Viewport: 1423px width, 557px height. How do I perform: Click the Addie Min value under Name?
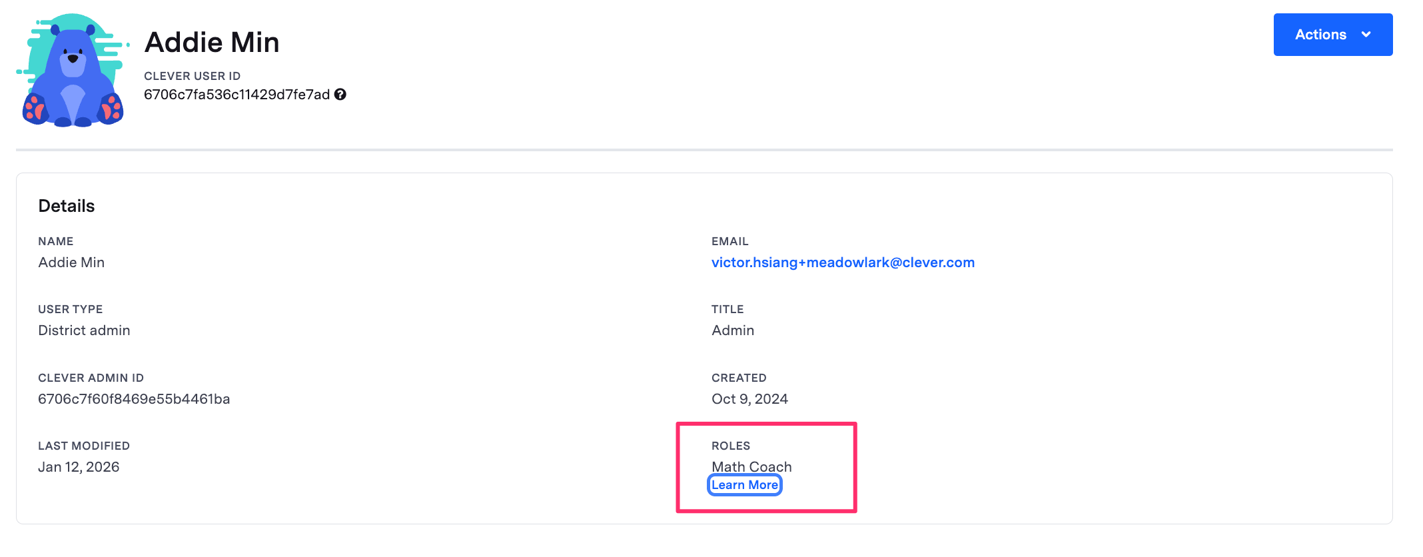[x=71, y=263]
